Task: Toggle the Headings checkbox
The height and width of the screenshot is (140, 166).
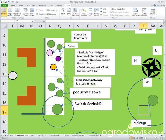Action: [48, 14]
